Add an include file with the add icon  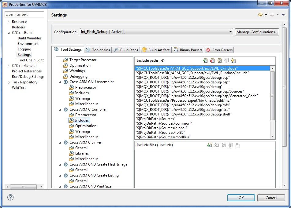pyautogui.click(x=210, y=145)
